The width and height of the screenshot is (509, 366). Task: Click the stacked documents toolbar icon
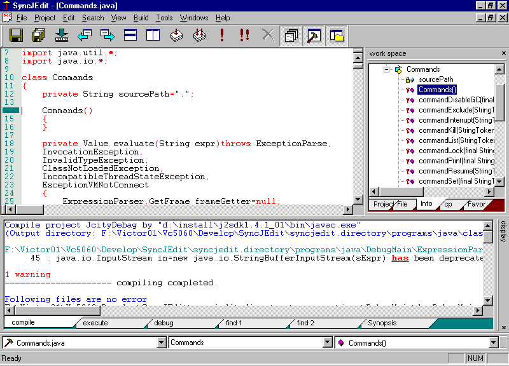pyautogui.click(x=291, y=36)
